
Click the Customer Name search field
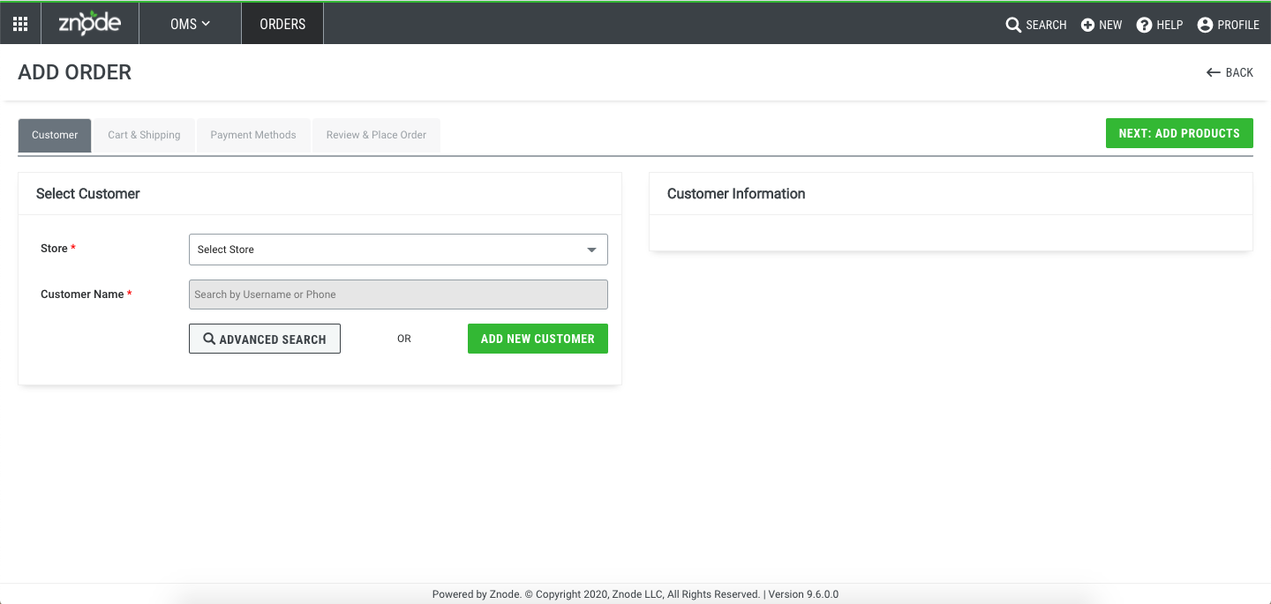point(398,295)
